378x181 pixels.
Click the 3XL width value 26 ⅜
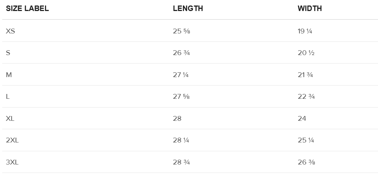306,162
